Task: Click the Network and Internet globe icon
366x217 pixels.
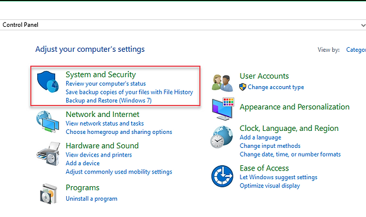Action: pos(48,122)
